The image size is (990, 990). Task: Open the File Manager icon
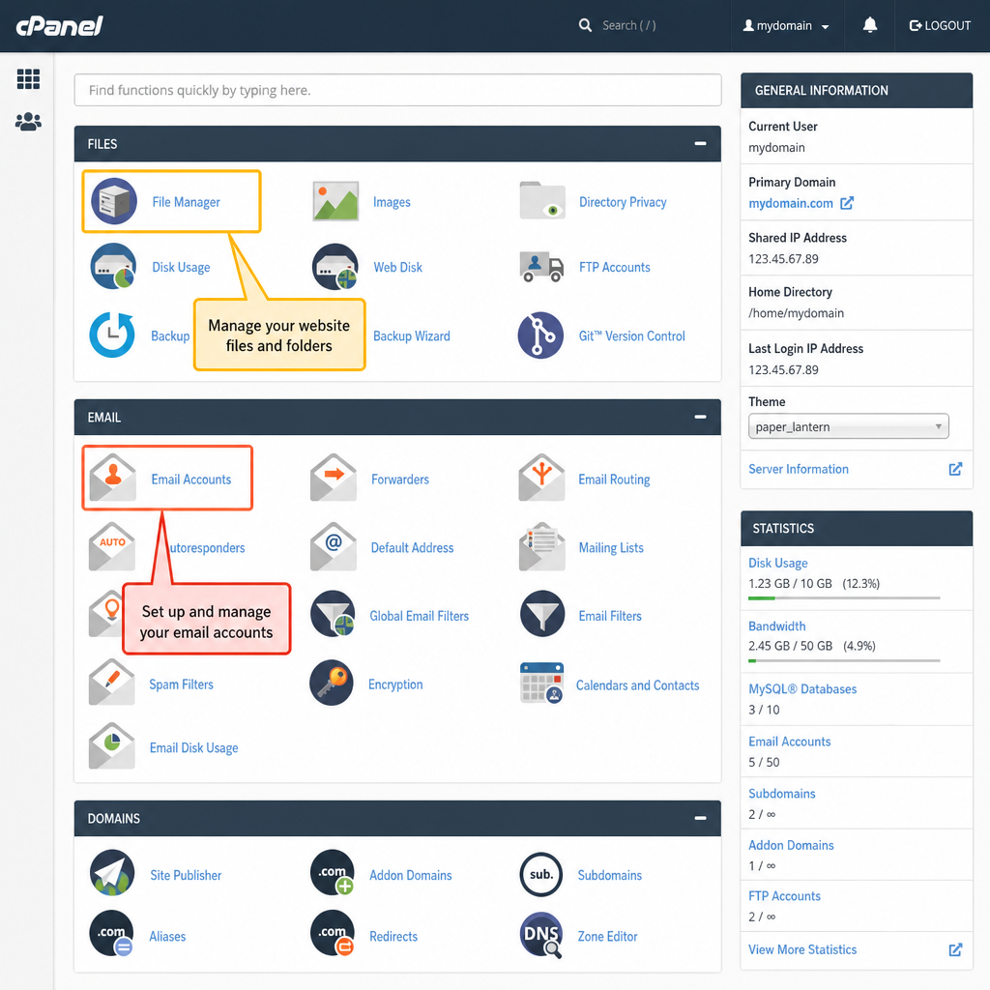[x=114, y=201]
